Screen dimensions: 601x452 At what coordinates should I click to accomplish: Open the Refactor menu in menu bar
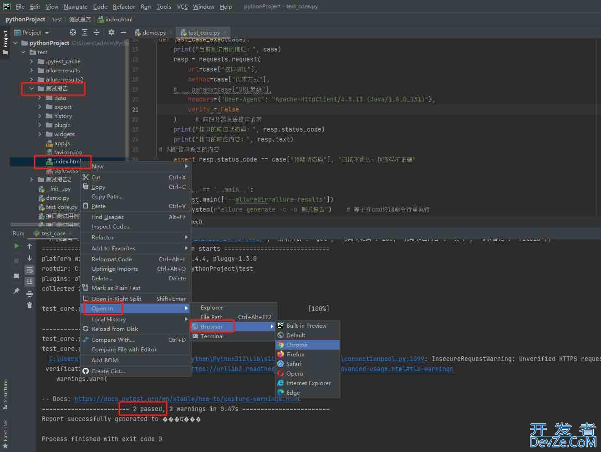[x=124, y=6]
